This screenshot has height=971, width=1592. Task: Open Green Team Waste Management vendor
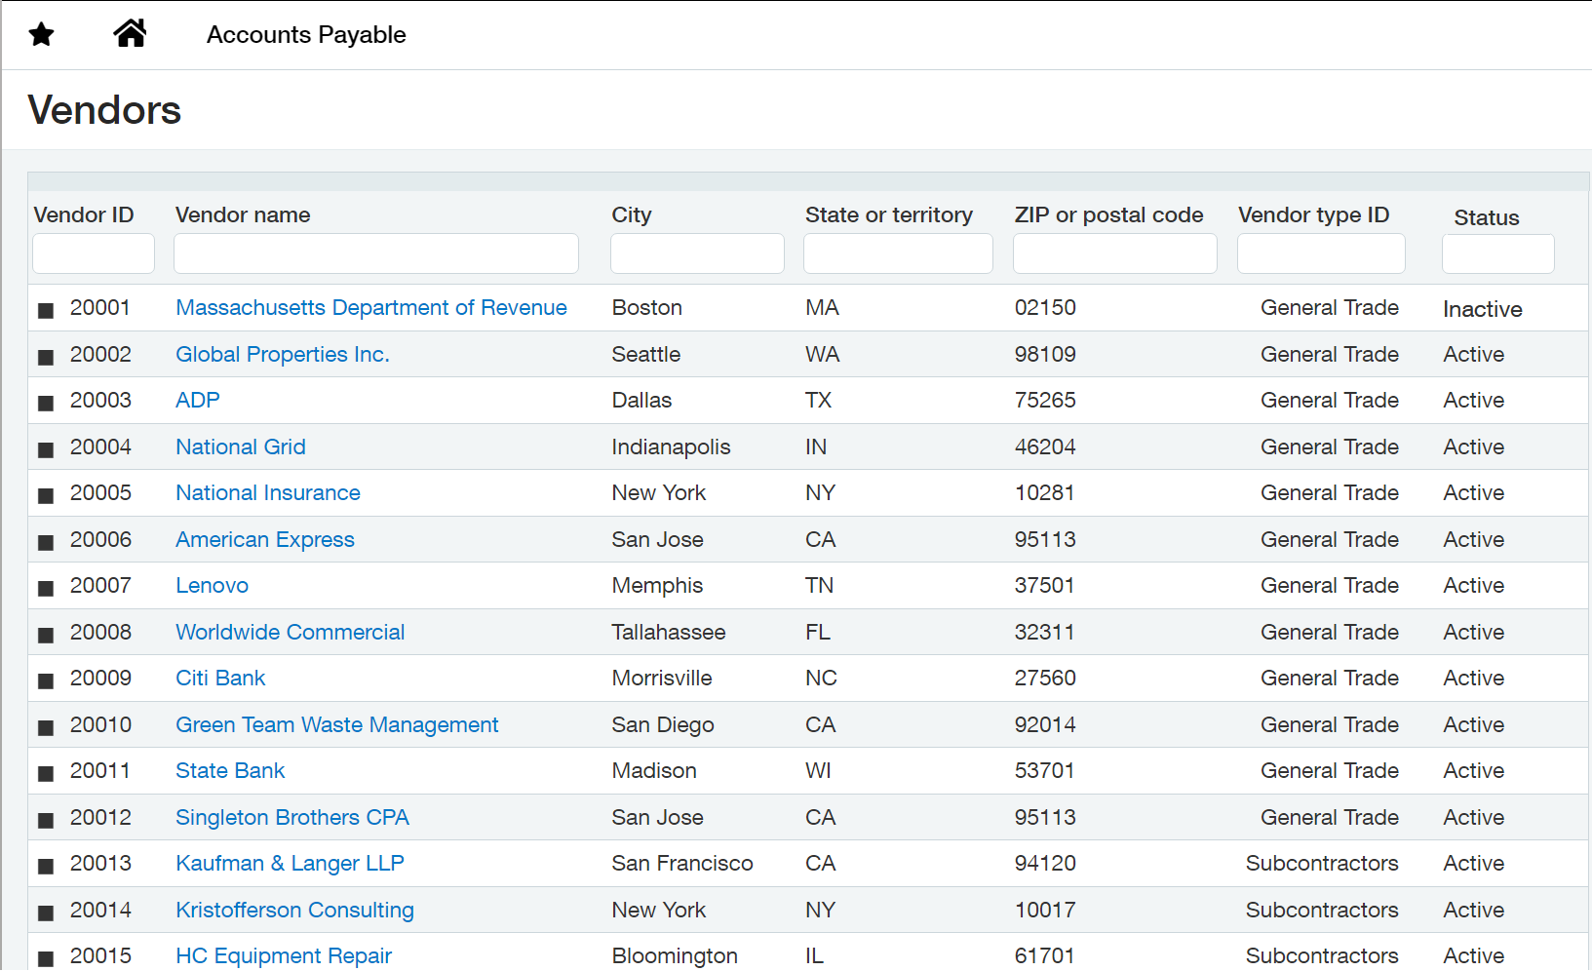click(x=337, y=724)
